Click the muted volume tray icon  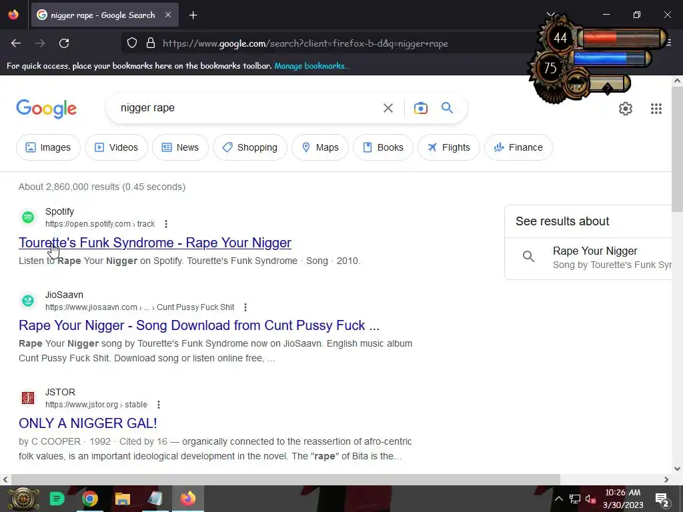(591, 499)
